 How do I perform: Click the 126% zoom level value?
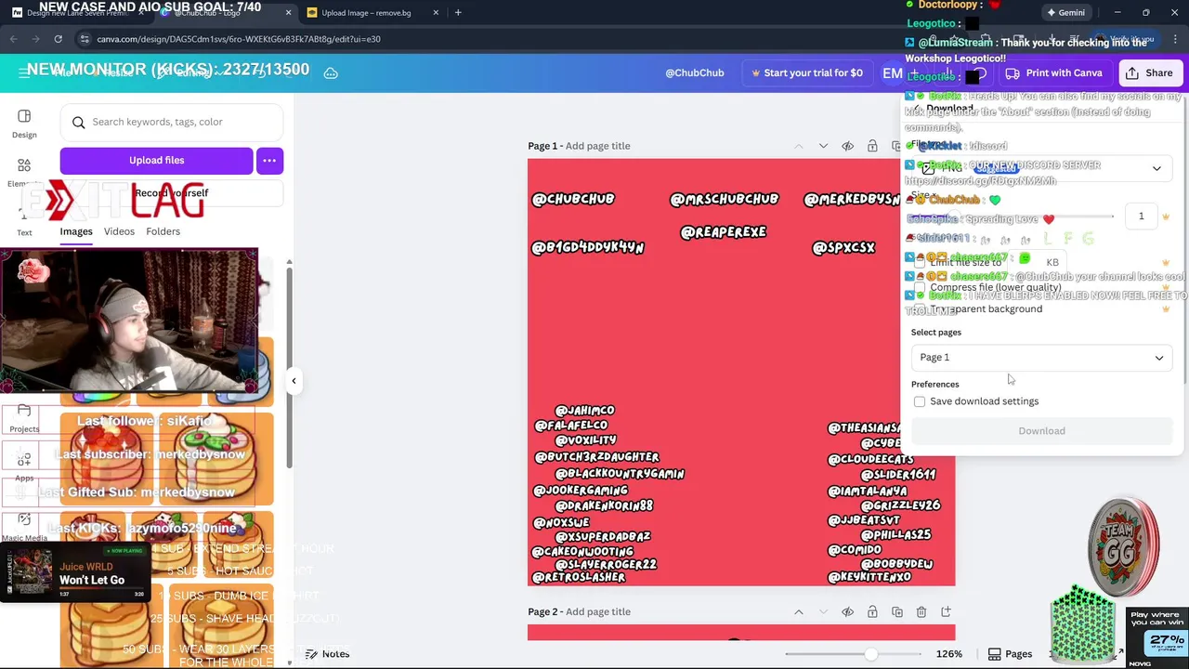click(948, 654)
